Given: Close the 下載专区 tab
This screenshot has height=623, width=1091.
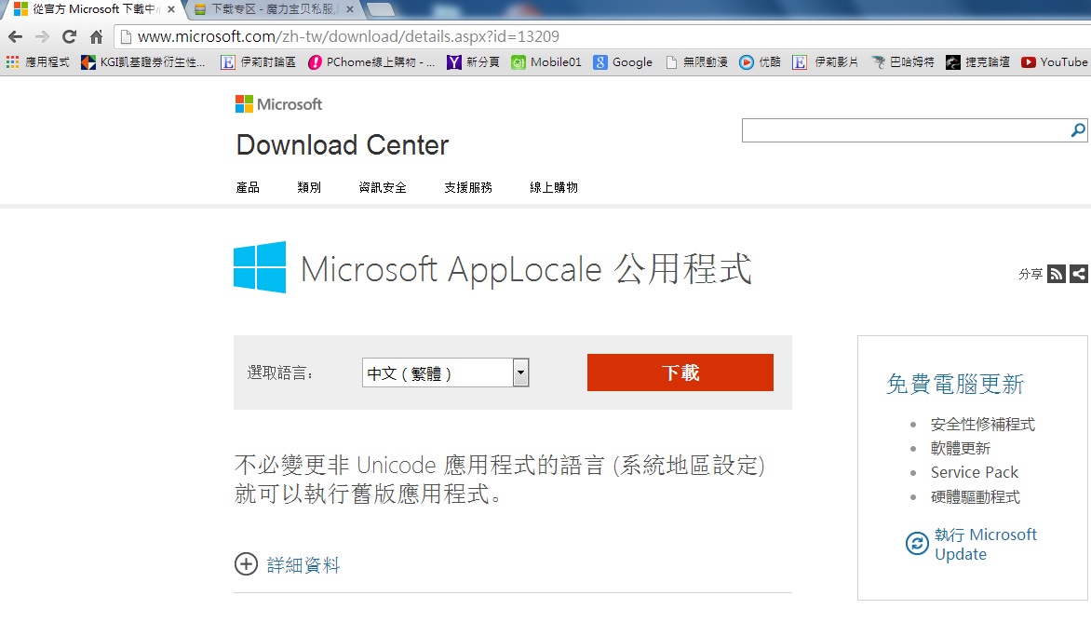Looking at the screenshot, I should [x=349, y=9].
